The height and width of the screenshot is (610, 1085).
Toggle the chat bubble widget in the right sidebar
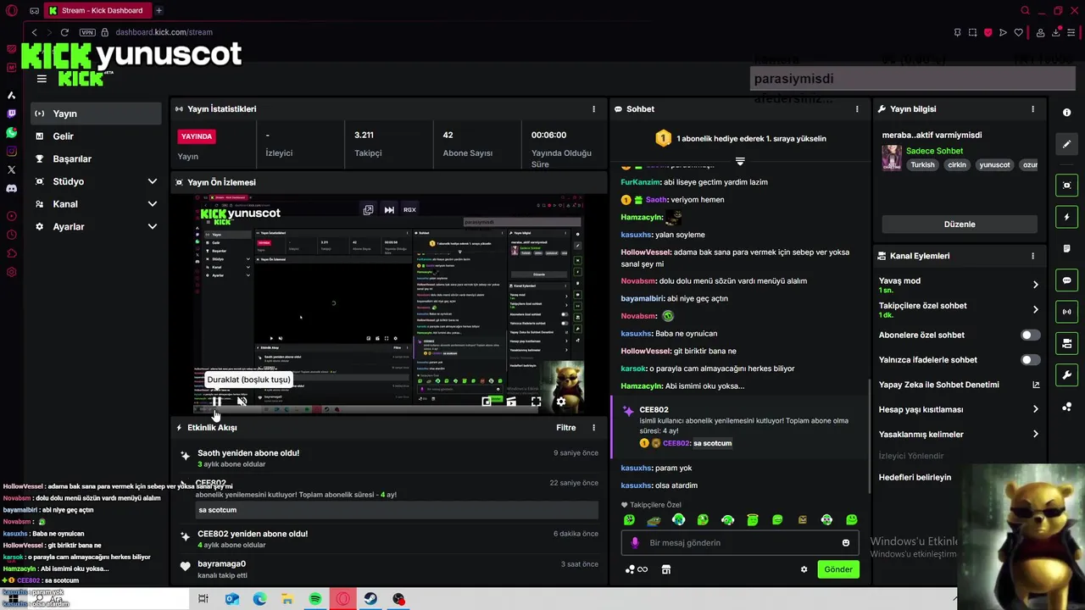[1066, 280]
